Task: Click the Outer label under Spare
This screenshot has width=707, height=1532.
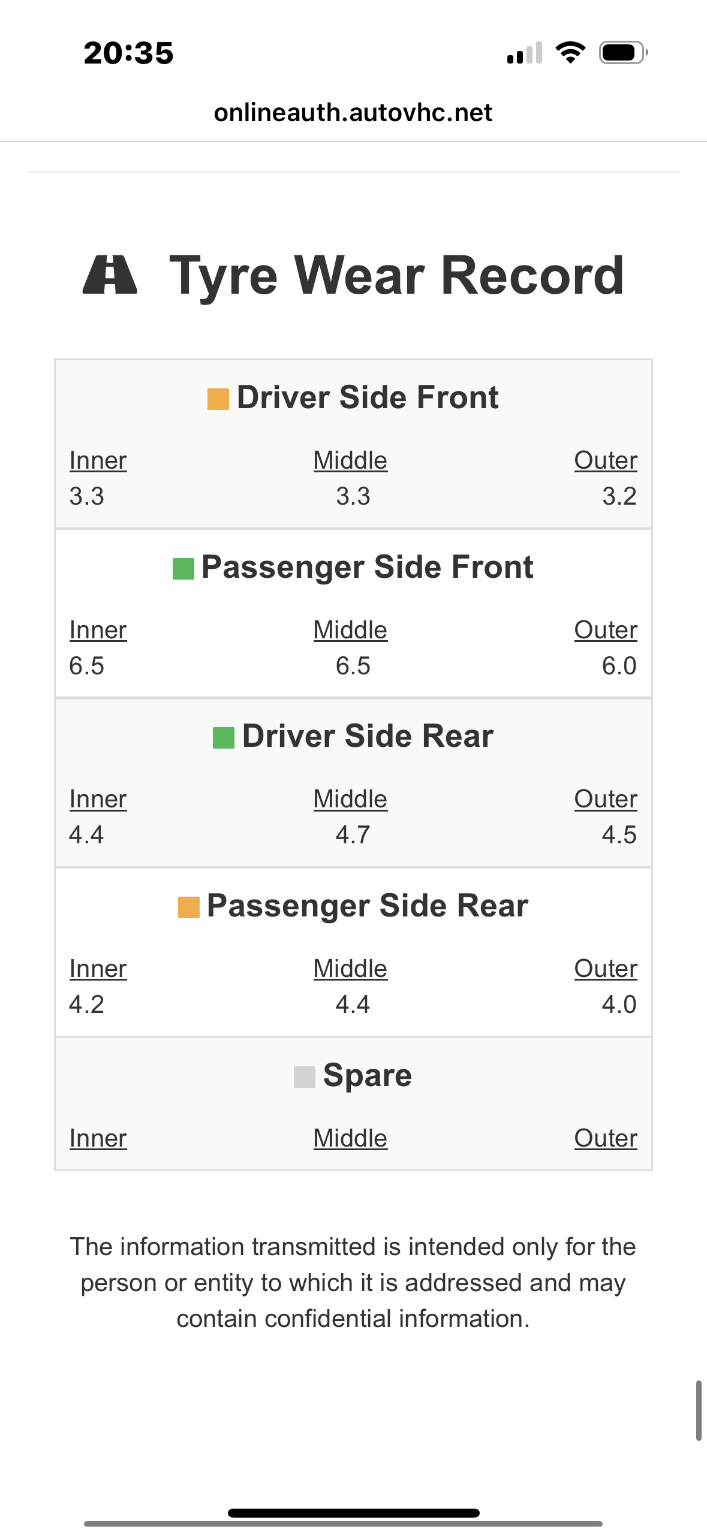Action: pyautogui.click(x=606, y=1139)
